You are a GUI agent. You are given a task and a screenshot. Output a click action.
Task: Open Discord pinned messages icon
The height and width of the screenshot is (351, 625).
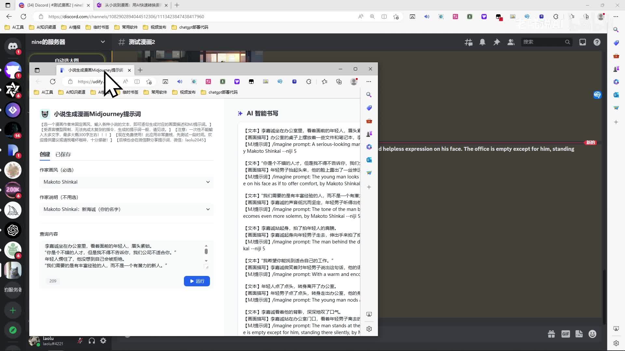(x=496, y=42)
